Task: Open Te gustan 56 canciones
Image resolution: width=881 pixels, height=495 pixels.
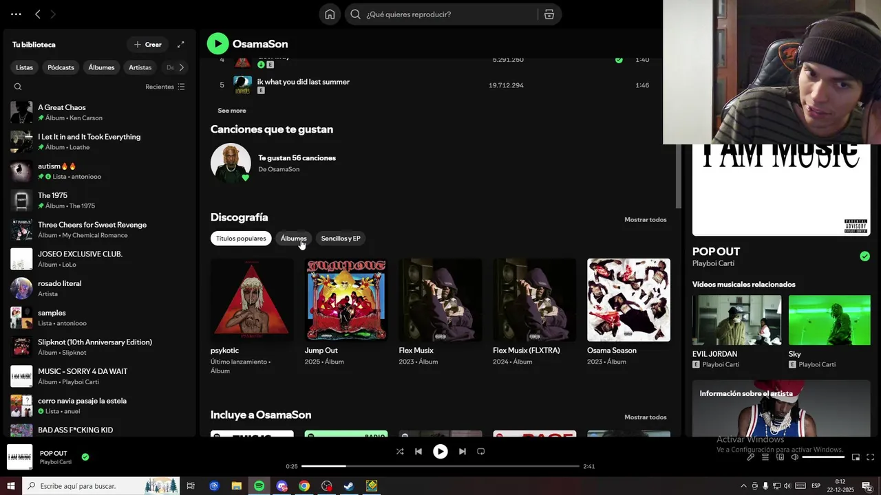Action: [x=297, y=158]
